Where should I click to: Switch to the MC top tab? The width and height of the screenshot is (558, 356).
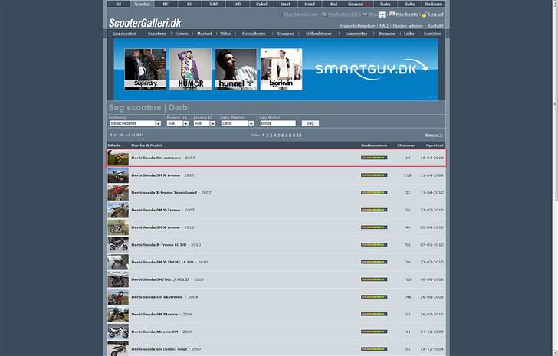click(x=166, y=4)
